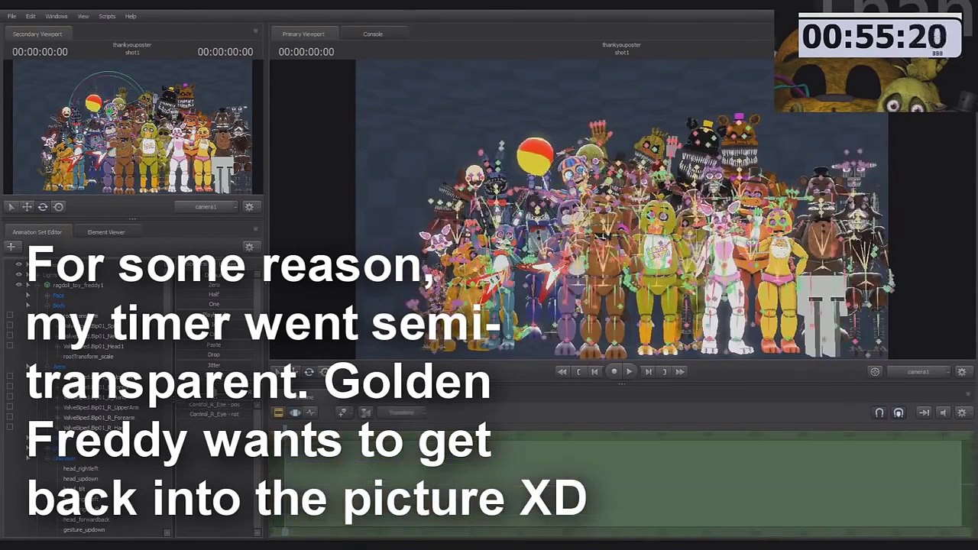Click the One preset slider

tap(214, 304)
